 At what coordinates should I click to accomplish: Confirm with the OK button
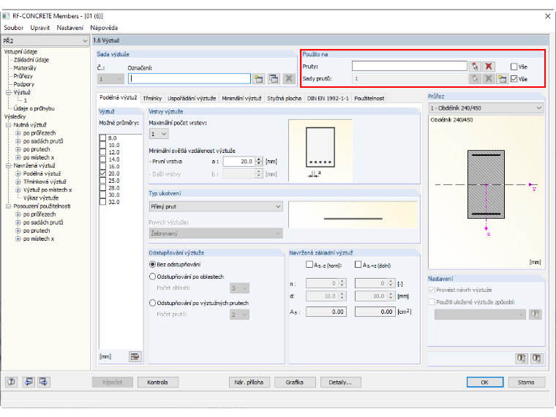pos(485,382)
